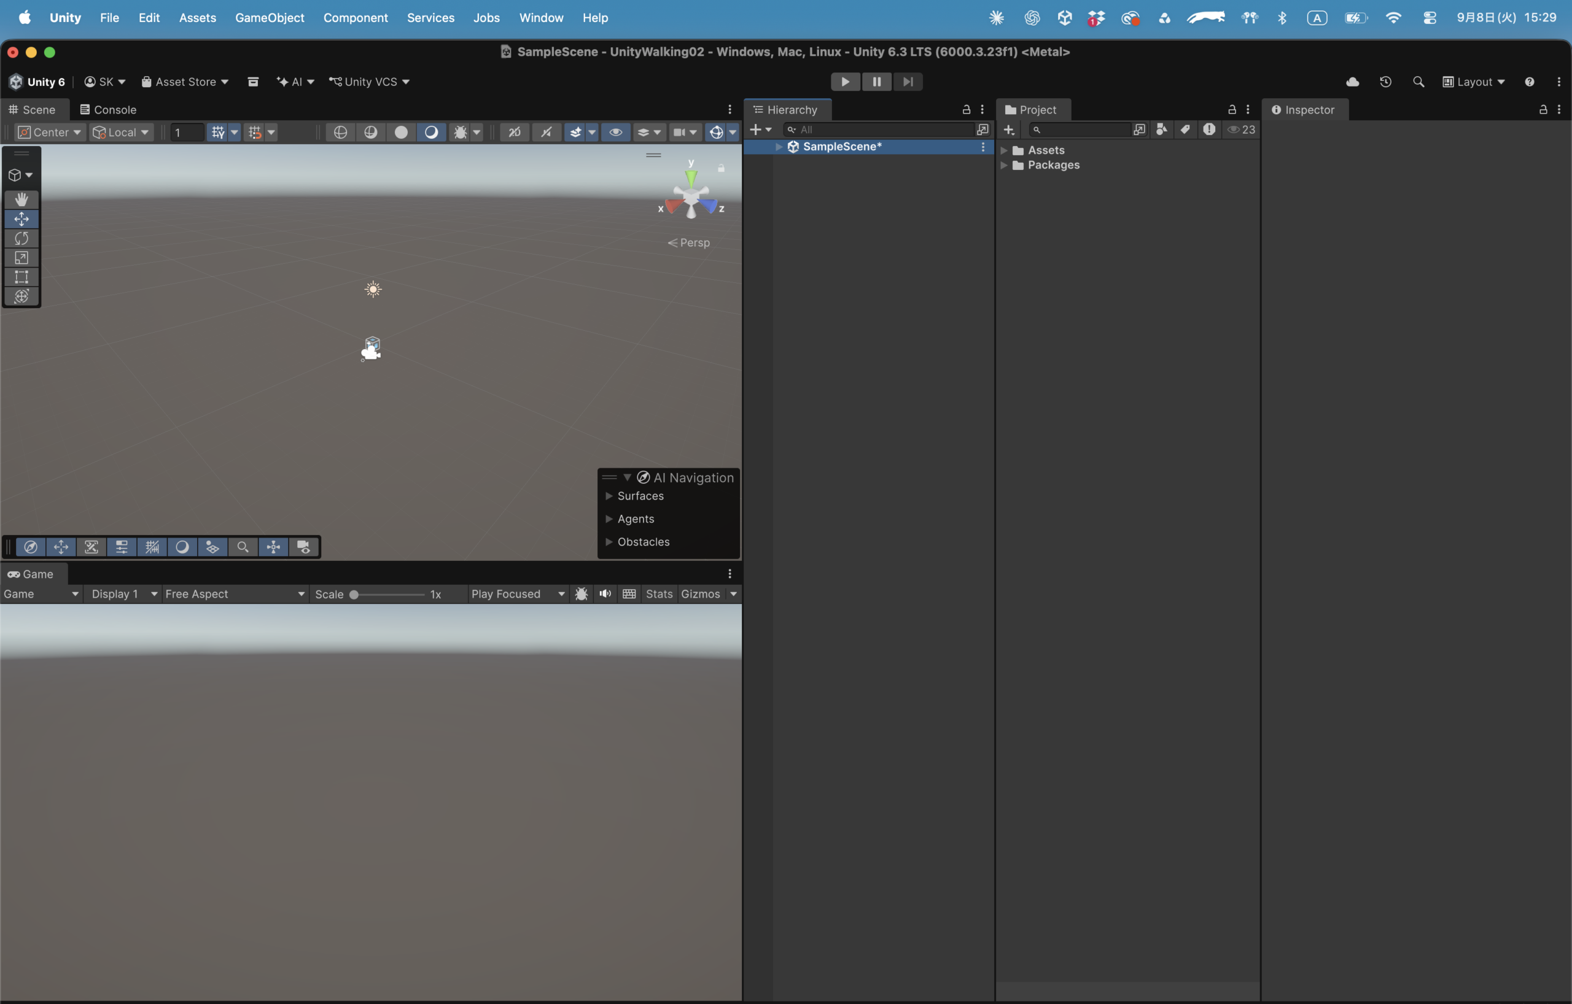Image resolution: width=1572 pixels, height=1004 pixels.
Task: Select the Move tool in Scene toolbar
Action: click(x=21, y=218)
